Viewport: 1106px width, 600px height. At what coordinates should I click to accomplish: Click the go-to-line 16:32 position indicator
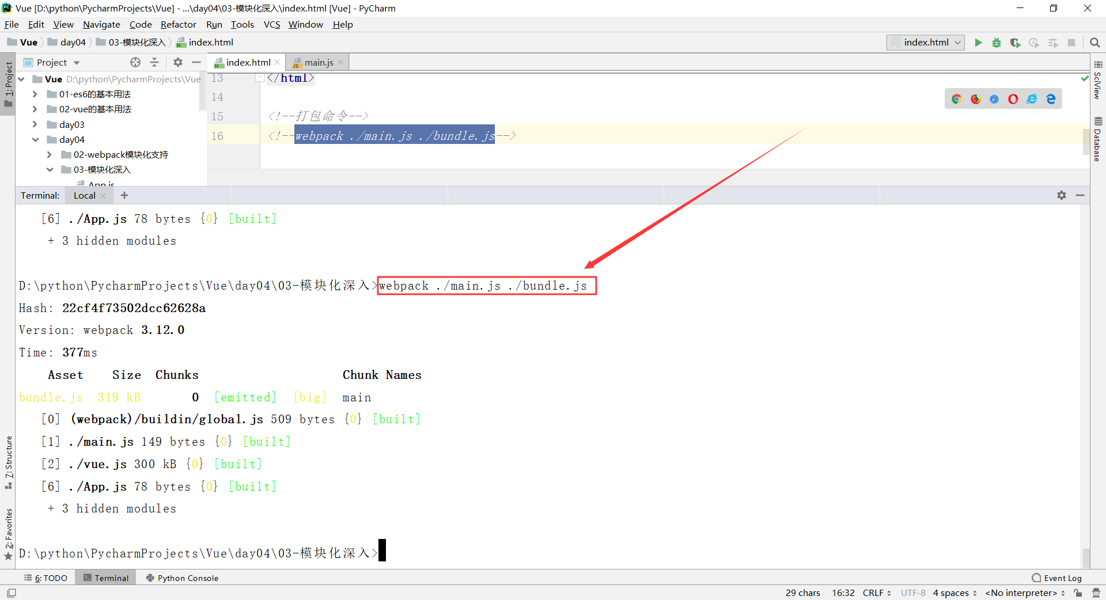843,593
